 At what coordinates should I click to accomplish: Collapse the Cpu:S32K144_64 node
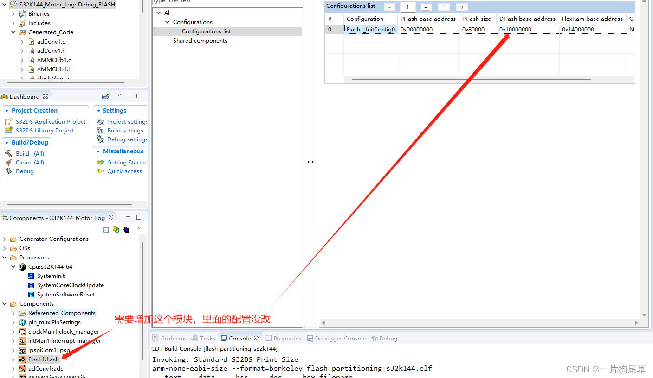click(x=13, y=267)
